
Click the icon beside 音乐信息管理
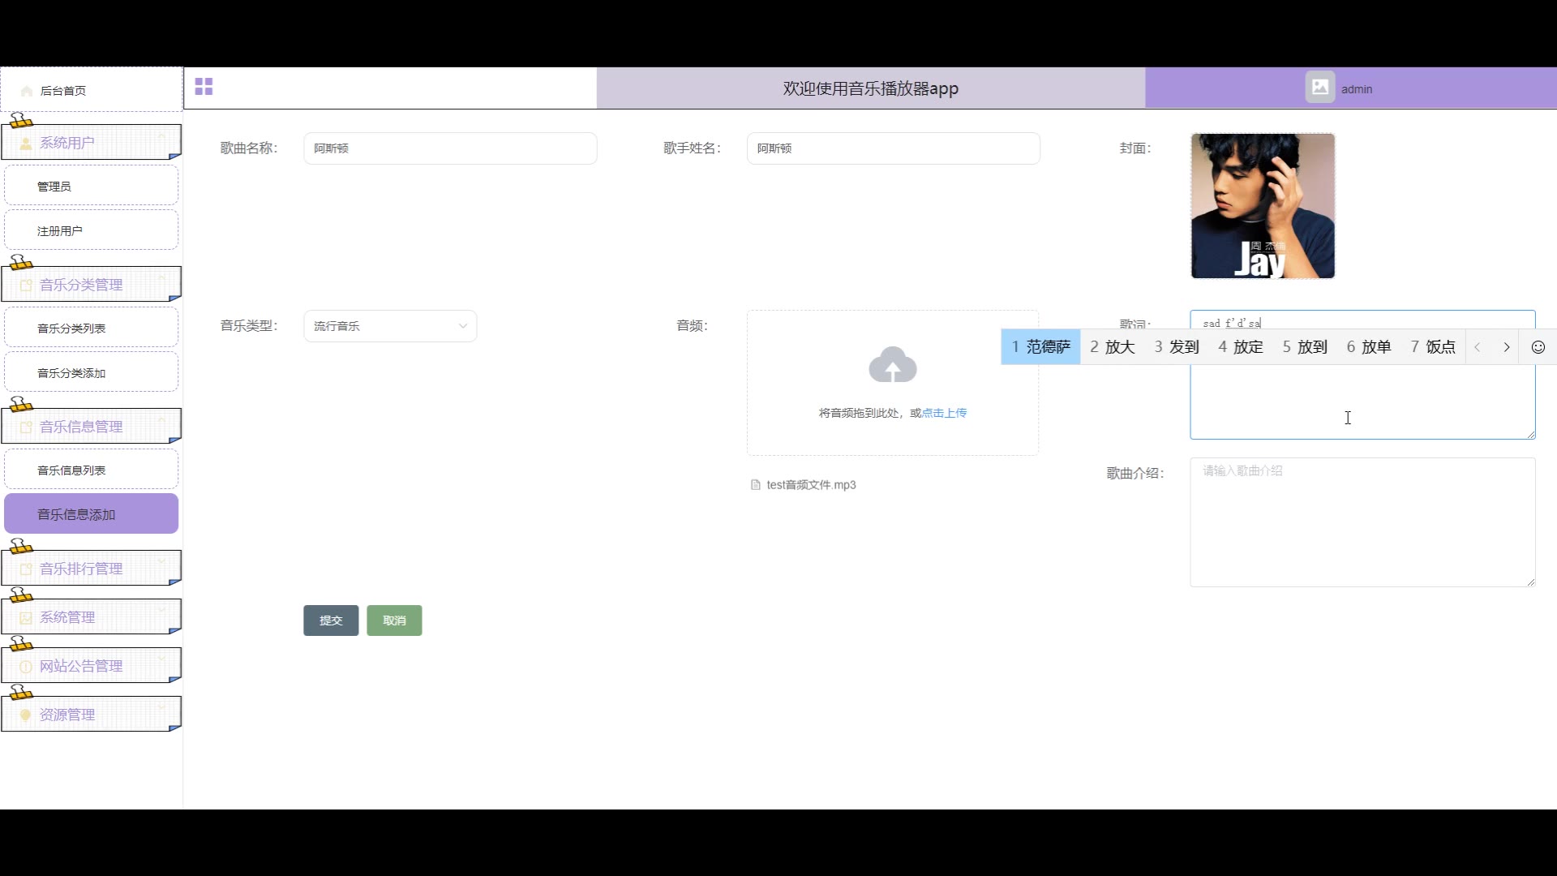click(x=26, y=427)
